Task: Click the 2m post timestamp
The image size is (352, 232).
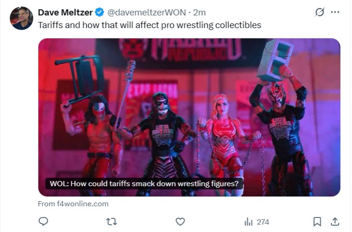Action: click(x=199, y=12)
